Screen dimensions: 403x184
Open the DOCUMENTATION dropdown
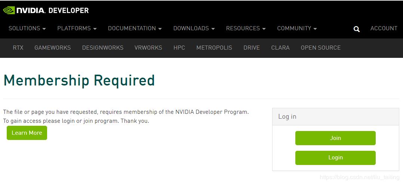coord(135,28)
